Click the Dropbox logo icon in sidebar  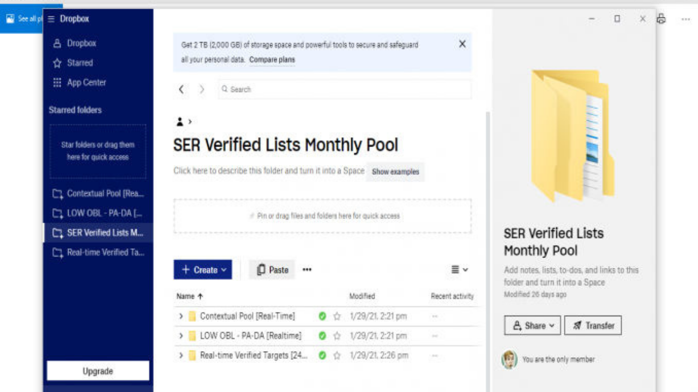coord(56,43)
